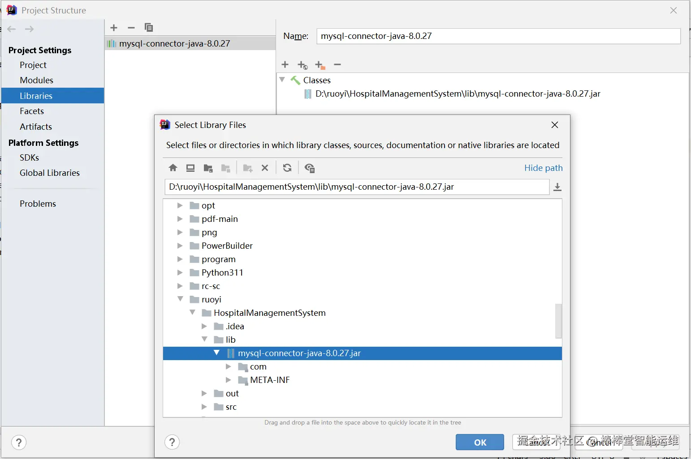Add new project library with plus icon
This screenshot has height=459, width=691.
[114, 28]
